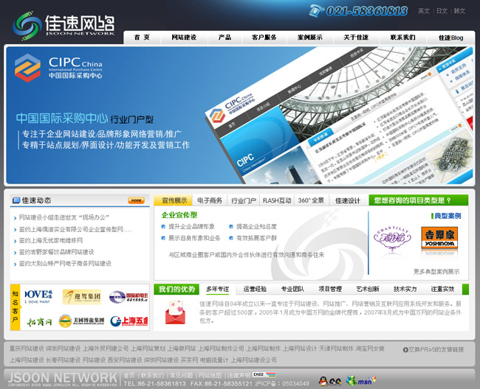Select the 技术实力 advantage tab

[x=405, y=289]
